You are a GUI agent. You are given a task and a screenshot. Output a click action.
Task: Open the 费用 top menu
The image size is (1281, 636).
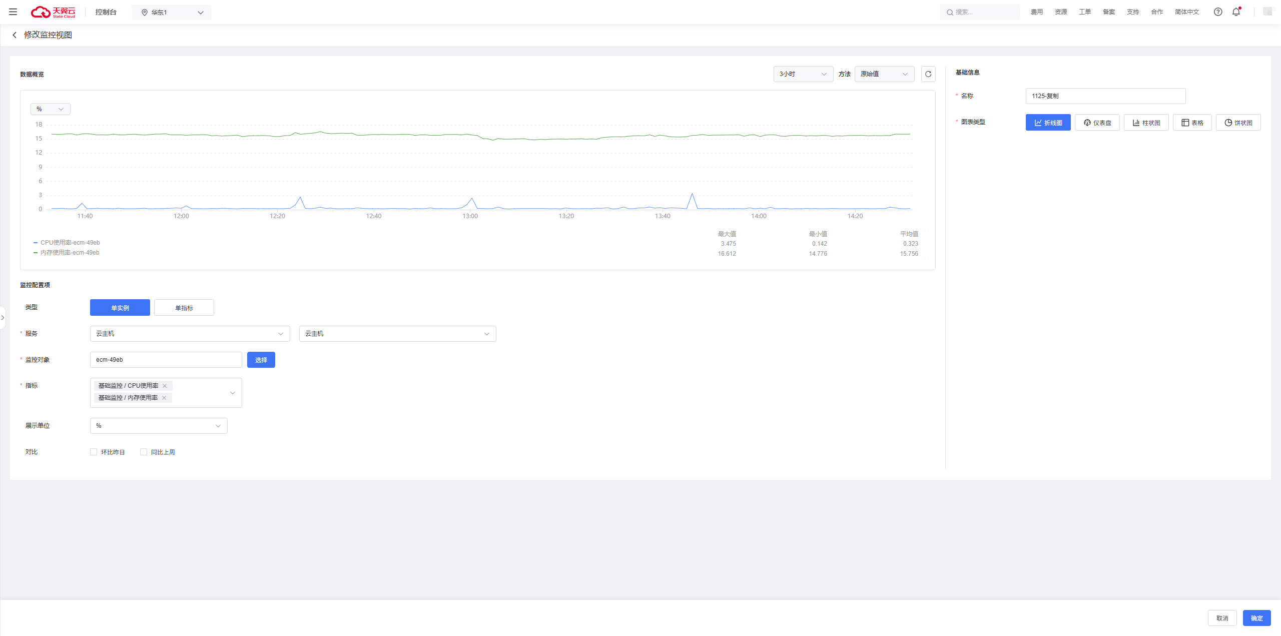coord(1036,12)
